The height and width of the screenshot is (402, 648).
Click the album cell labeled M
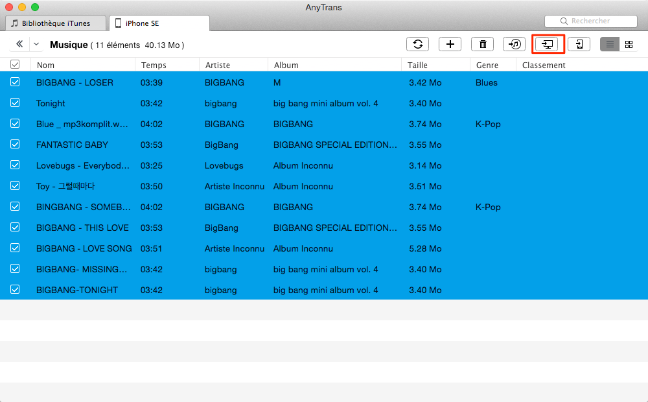tap(277, 82)
